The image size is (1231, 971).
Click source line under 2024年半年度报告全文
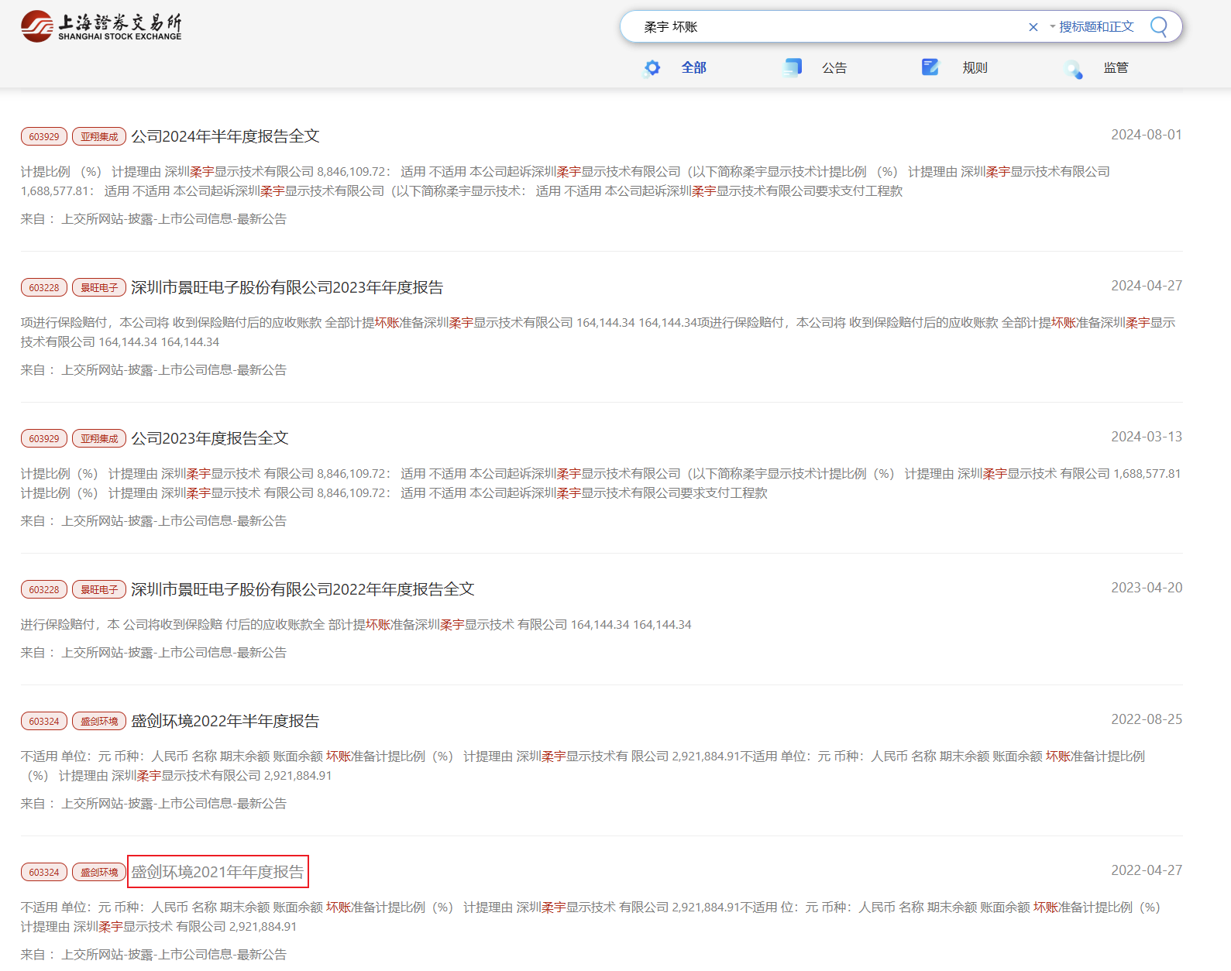pyautogui.click(x=153, y=219)
